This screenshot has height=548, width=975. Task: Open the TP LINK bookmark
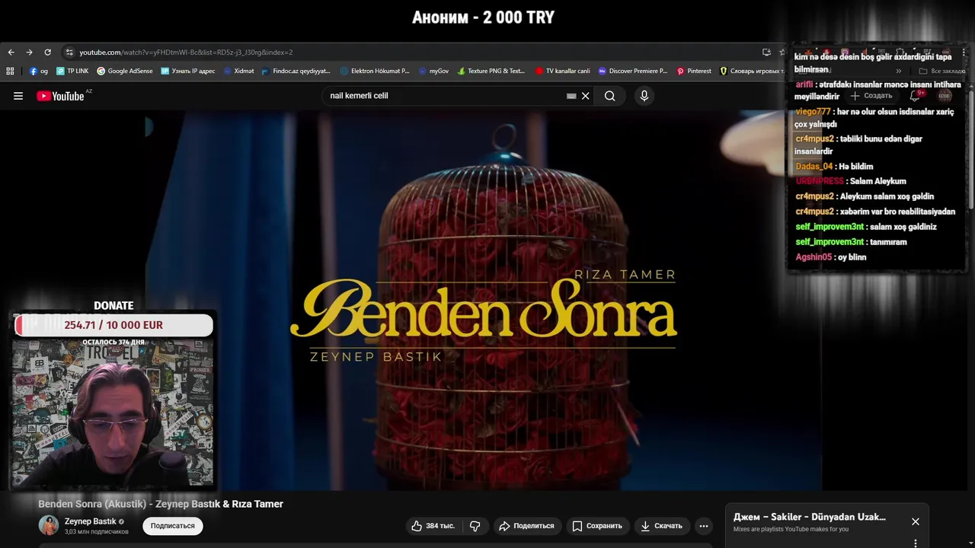pos(72,71)
